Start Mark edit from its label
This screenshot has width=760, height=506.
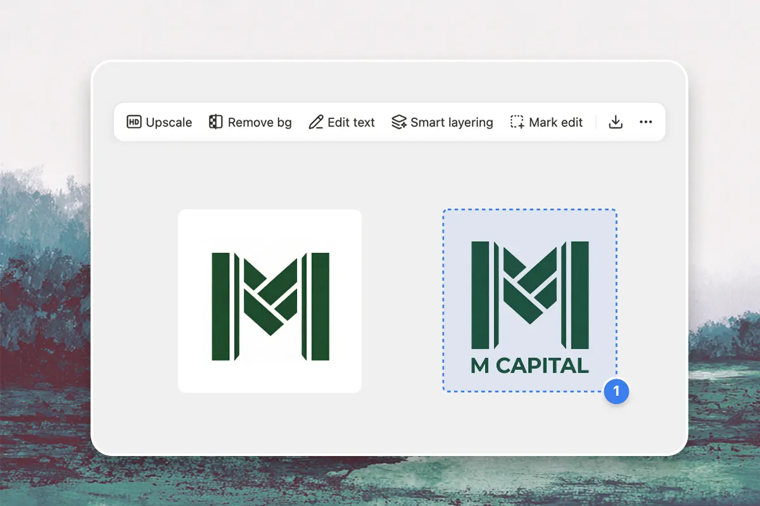555,122
